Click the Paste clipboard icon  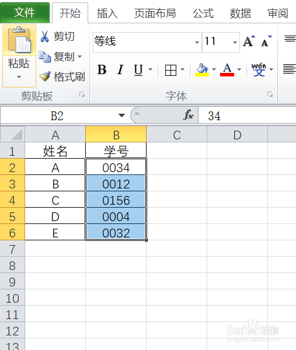click(19, 40)
